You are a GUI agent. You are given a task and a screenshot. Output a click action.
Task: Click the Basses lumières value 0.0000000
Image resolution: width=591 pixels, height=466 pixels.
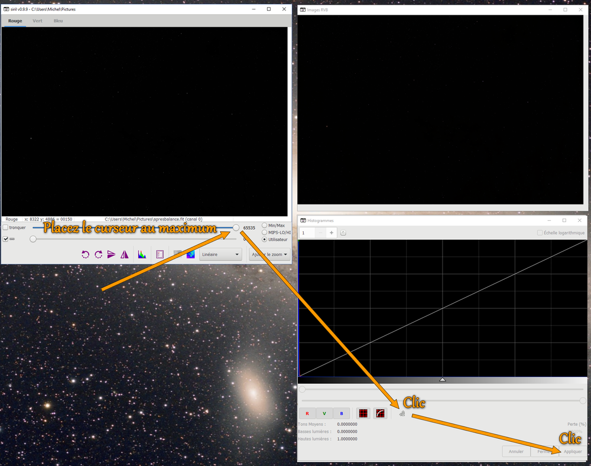coord(347,432)
